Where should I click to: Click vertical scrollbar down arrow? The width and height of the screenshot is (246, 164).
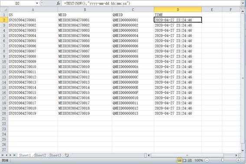pyautogui.click(x=243, y=151)
